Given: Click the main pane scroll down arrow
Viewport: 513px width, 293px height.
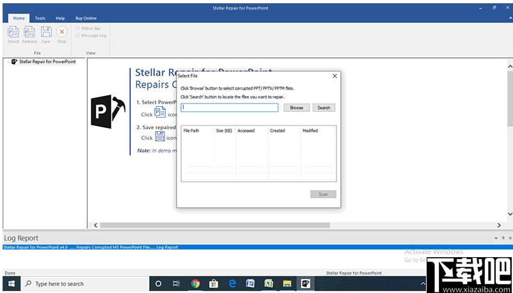Looking at the screenshot, I should click(510, 214).
